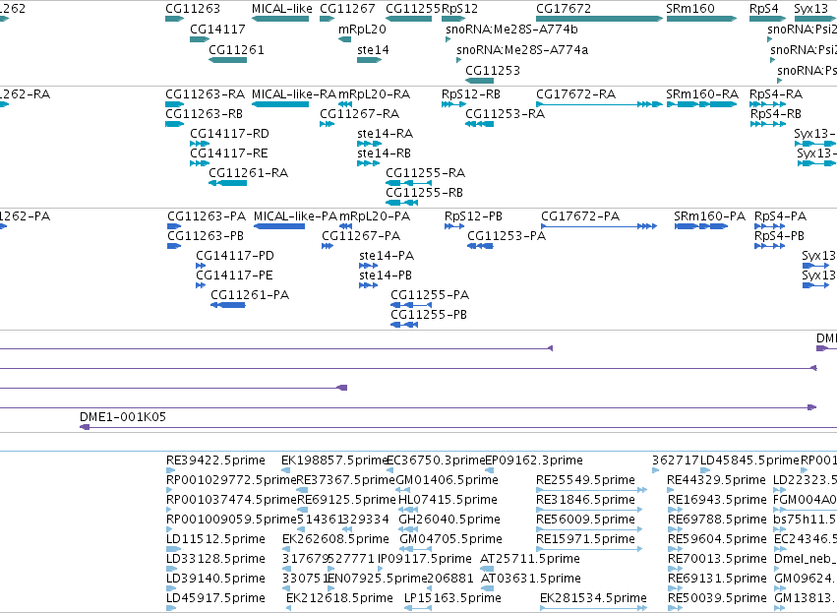Click the ste14 gene in the top track

tap(370, 60)
